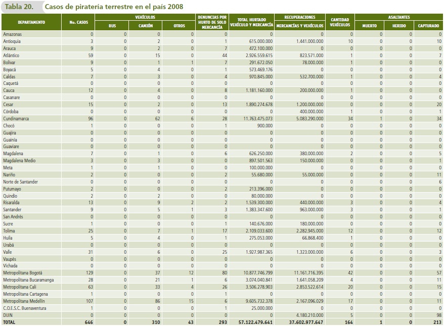Image resolution: width=444 pixels, height=326 pixels.
Task: Click the Norte de Santander row label
Action: click(20, 181)
